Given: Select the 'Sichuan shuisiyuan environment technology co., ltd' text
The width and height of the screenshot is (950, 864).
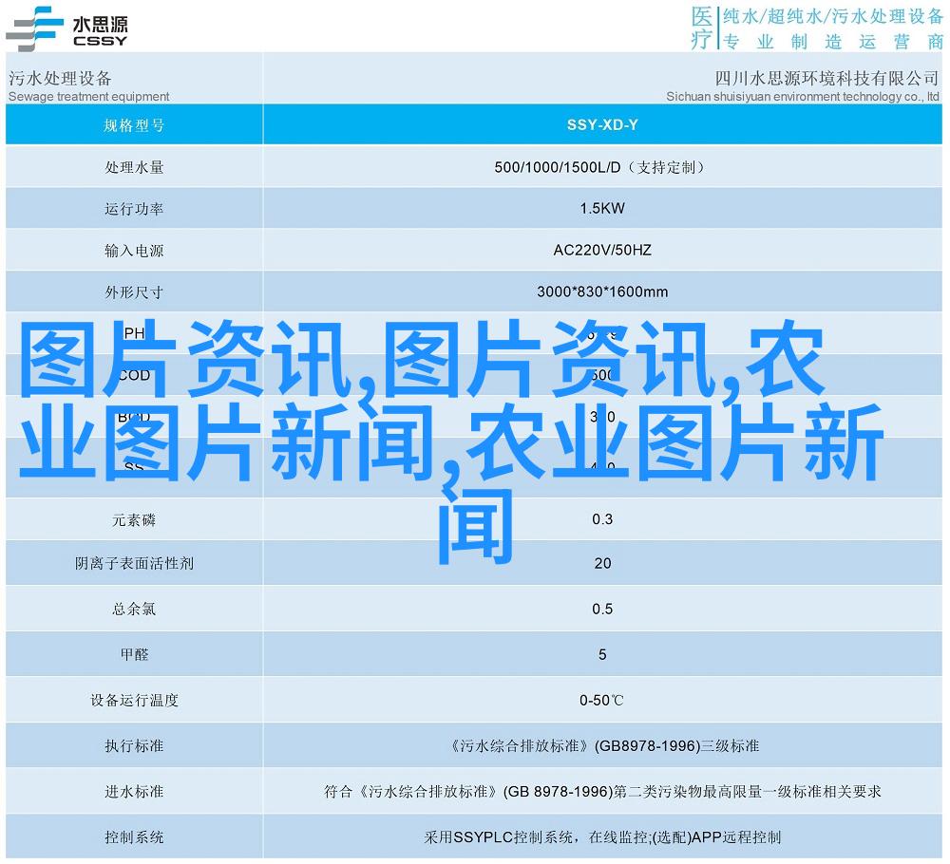Looking at the screenshot, I should tap(803, 96).
